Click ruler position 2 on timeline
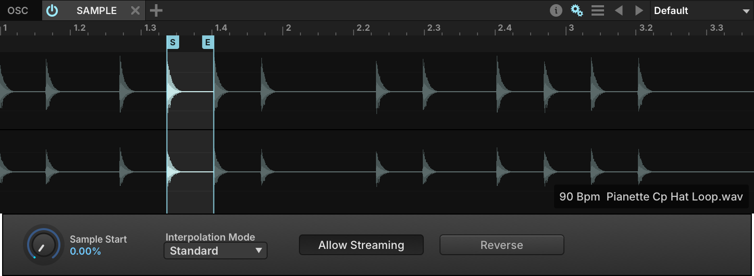 (x=288, y=28)
